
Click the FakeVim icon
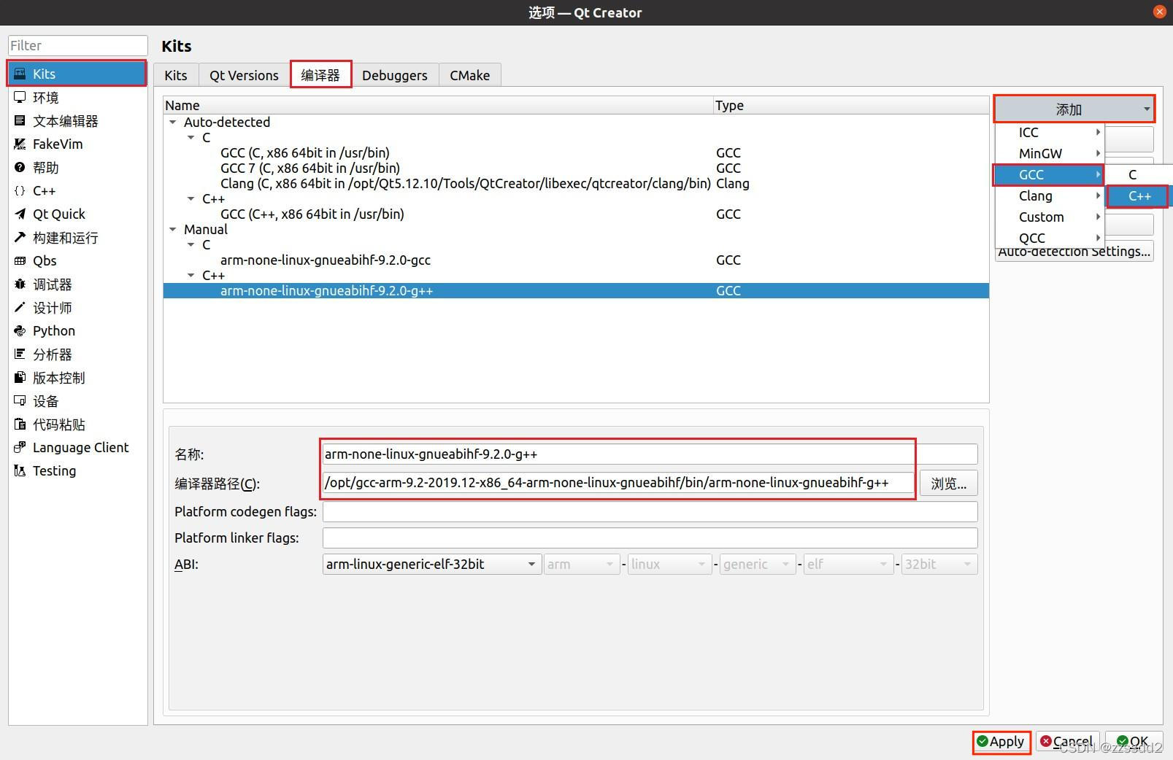[20, 144]
